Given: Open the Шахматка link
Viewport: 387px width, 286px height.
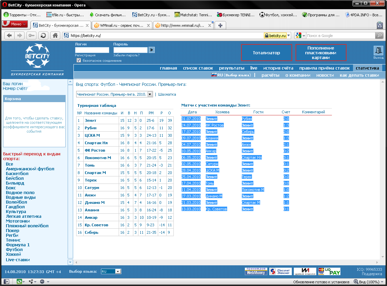Looking at the screenshot, I should coord(167,94).
